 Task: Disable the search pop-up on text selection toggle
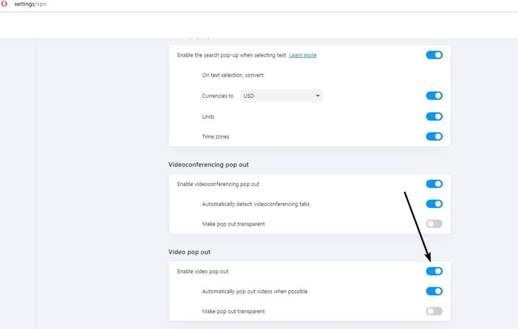[434, 55]
